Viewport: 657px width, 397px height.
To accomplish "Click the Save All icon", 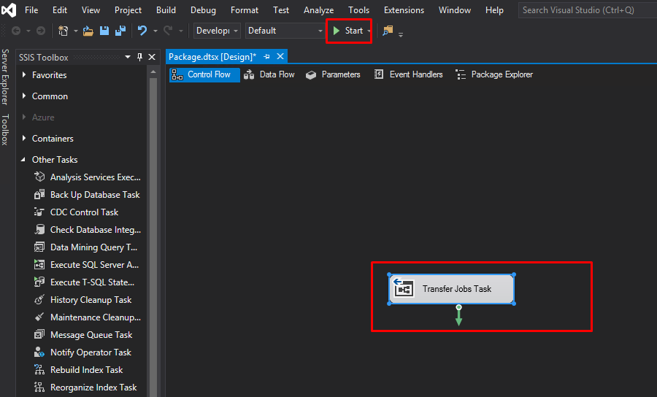I will click(x=119, y=31).
